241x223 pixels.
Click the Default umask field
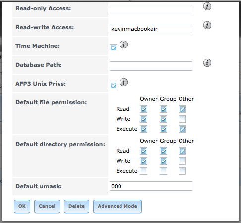coord(151,186)
